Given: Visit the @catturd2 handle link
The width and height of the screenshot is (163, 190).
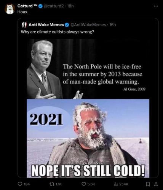Looking at the screenshot, I should pyautogui.click(x=54, y=6).
